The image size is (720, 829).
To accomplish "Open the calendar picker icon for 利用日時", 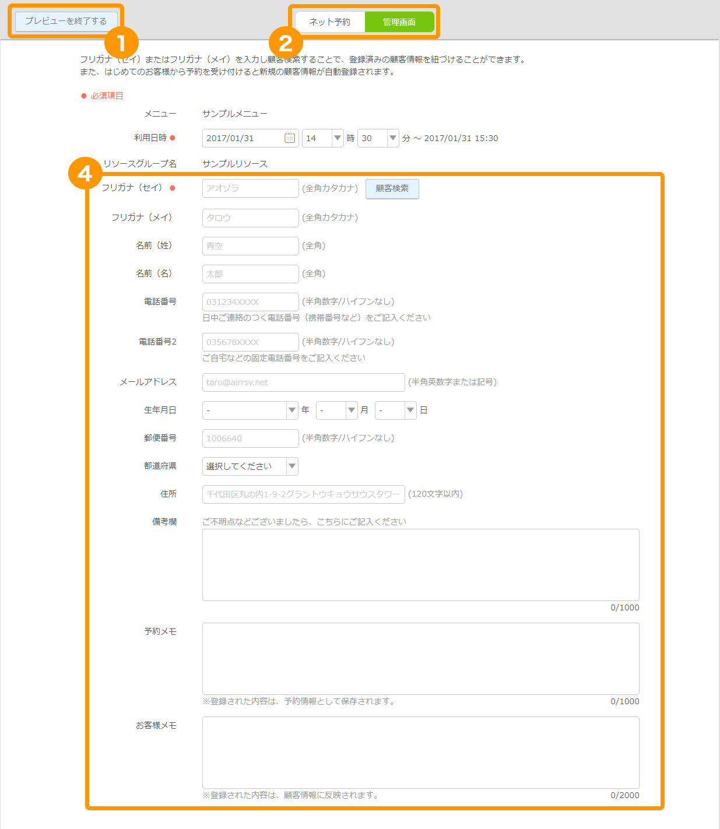I will point(290,138).
